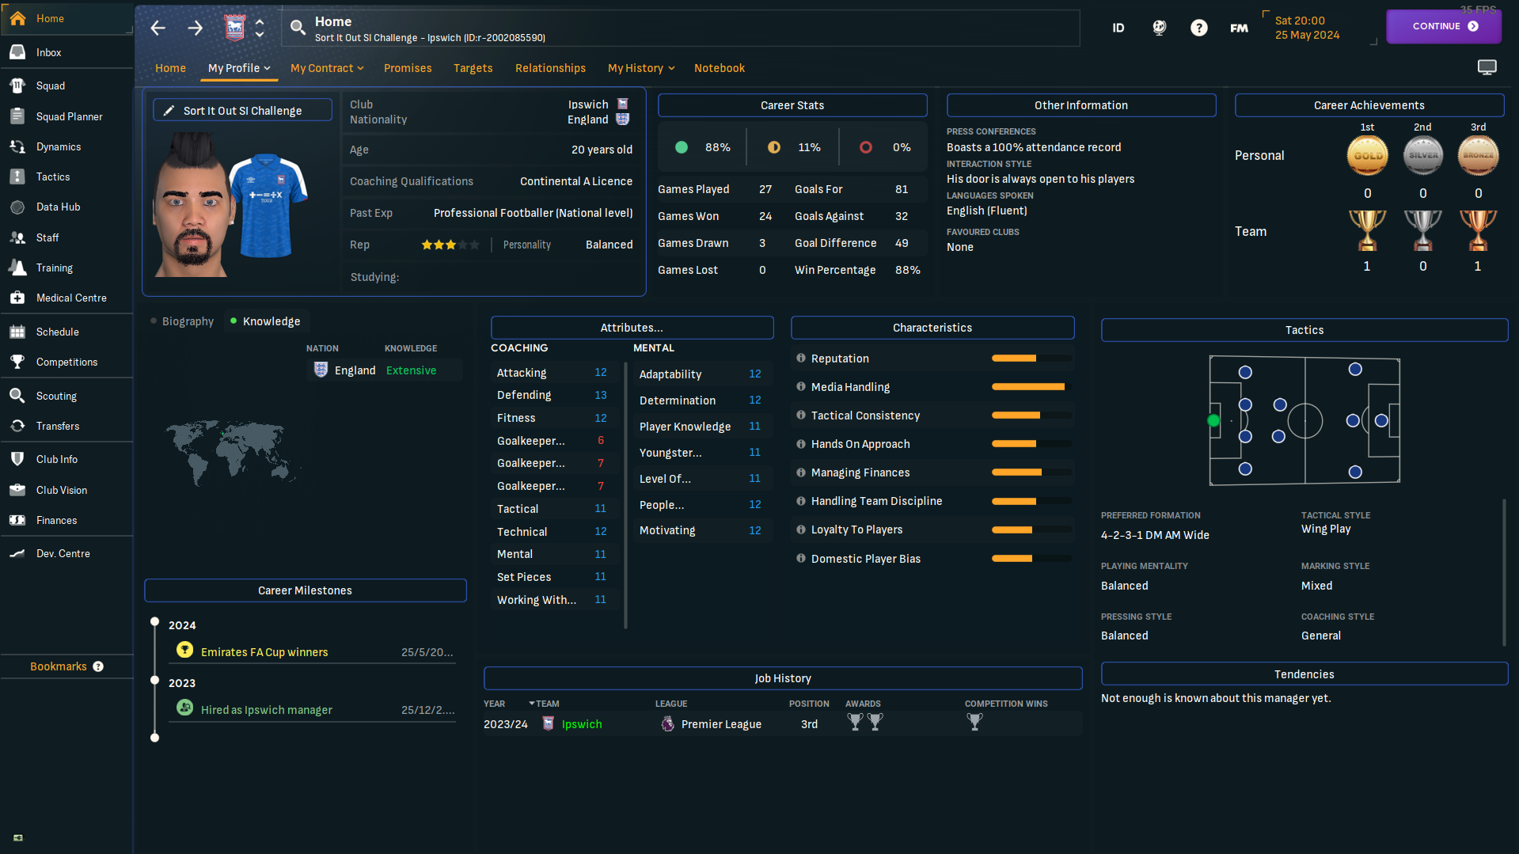Open the Other Information header
Viewport: 1519px width, 854px height.
[1081, 105]
